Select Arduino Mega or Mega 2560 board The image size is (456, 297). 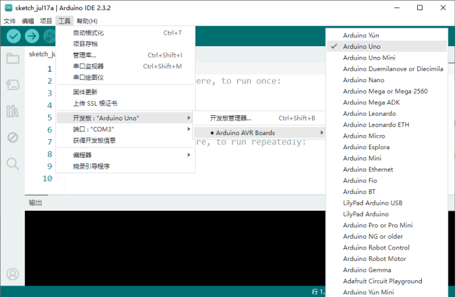387,91
